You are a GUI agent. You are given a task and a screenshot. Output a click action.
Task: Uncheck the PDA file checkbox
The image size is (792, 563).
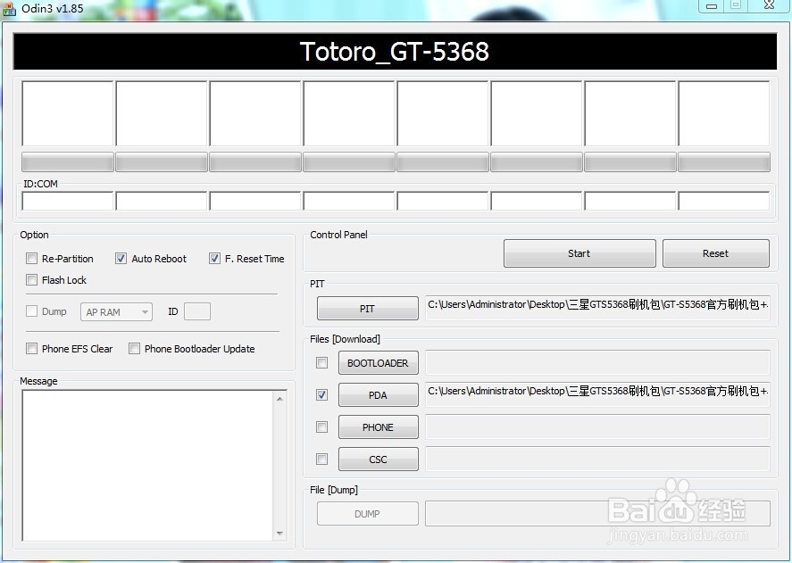pos(321,395)
